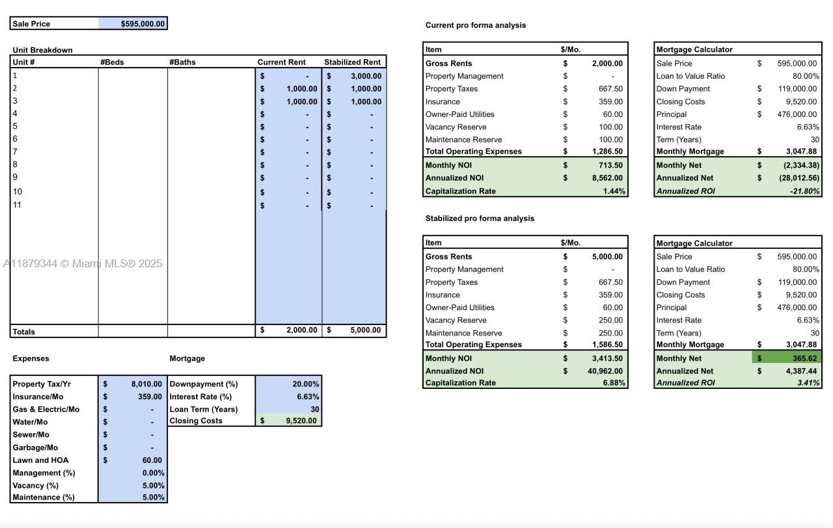Click the dark green Monthly Net 365.62 cell
The image size is (833, 528).
coord(787,358)
